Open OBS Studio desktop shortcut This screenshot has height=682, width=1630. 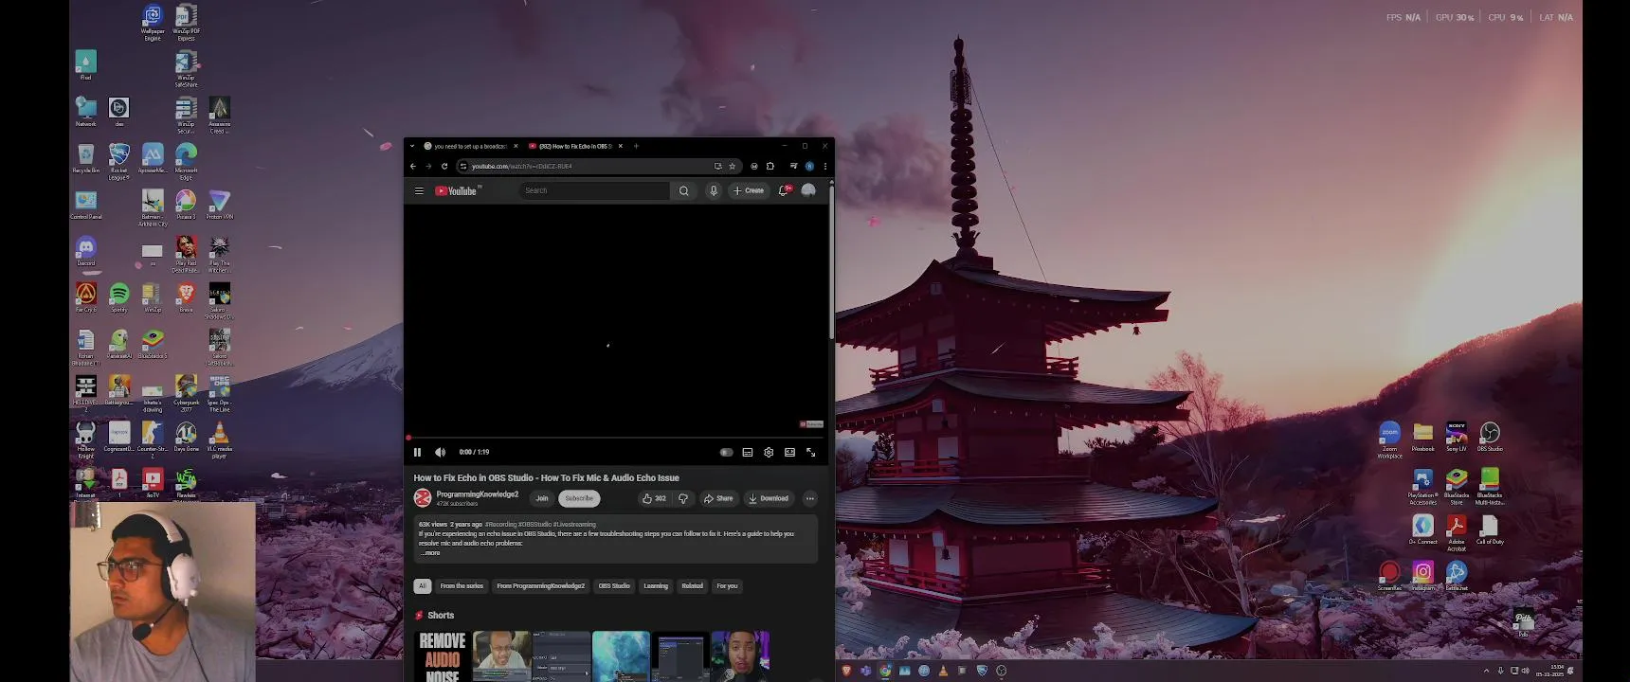(x=1490, y=437)
